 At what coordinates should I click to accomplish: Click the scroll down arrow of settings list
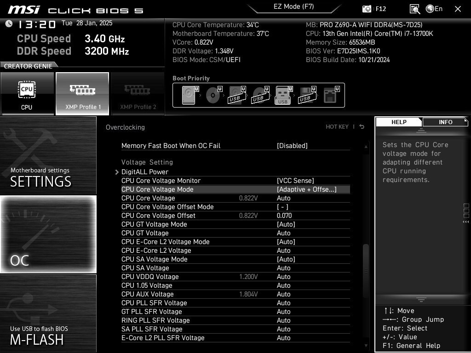[x=366, y=346]
